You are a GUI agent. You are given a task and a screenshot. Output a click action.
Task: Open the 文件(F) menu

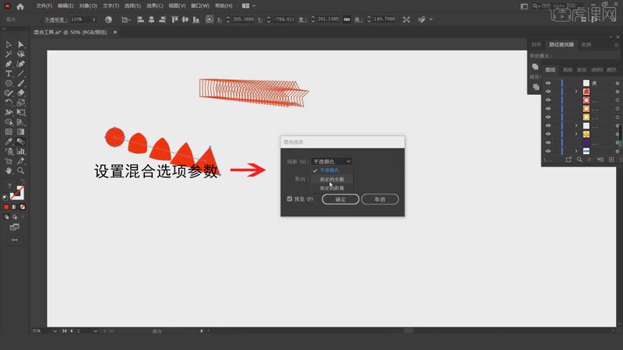point(44,6)
